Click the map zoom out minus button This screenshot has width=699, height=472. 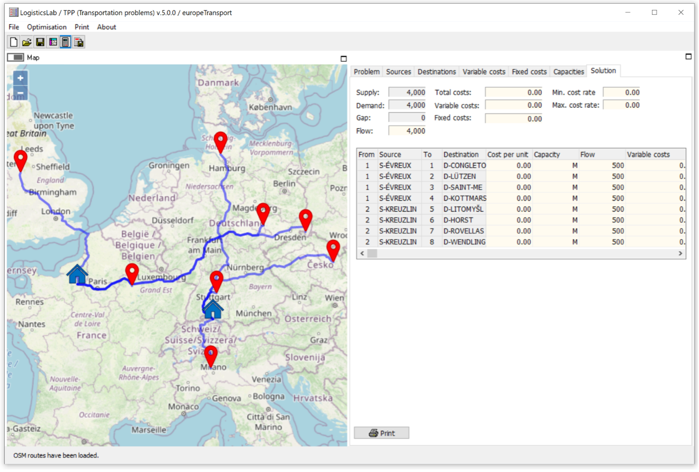(20, 92)
